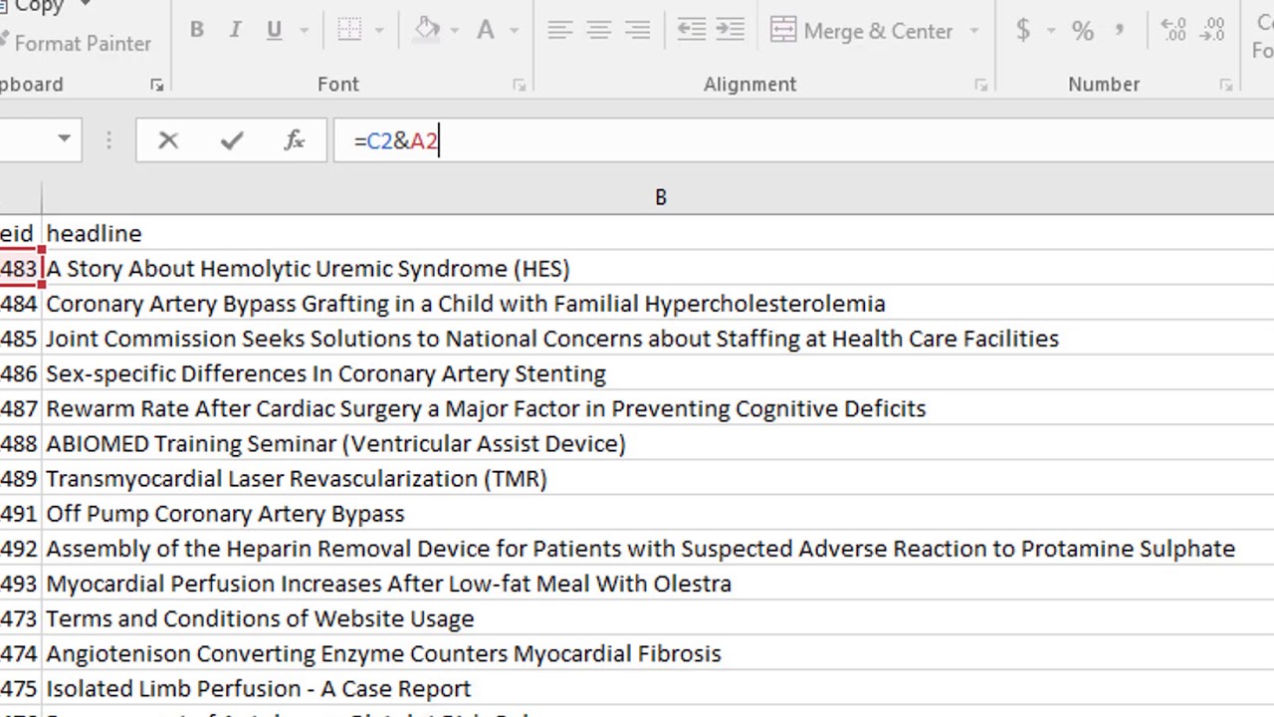Click Merge & Center button
Image resolution: width=1274 pixels, height=717 pixels.
pos(862,31)
